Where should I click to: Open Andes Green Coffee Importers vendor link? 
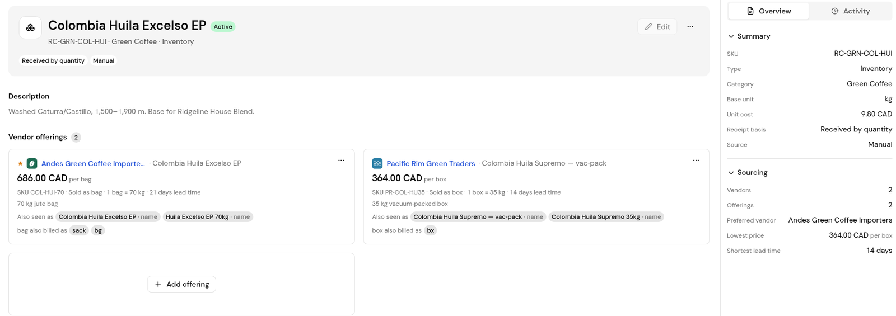93,163
